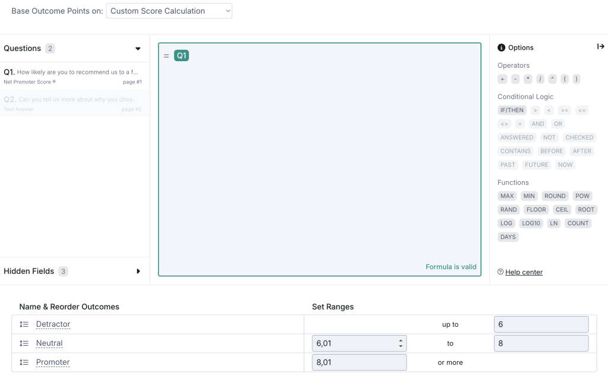Click the stepper arrows on 6,01 field
The image size is (608, 376).
(401, 343)
